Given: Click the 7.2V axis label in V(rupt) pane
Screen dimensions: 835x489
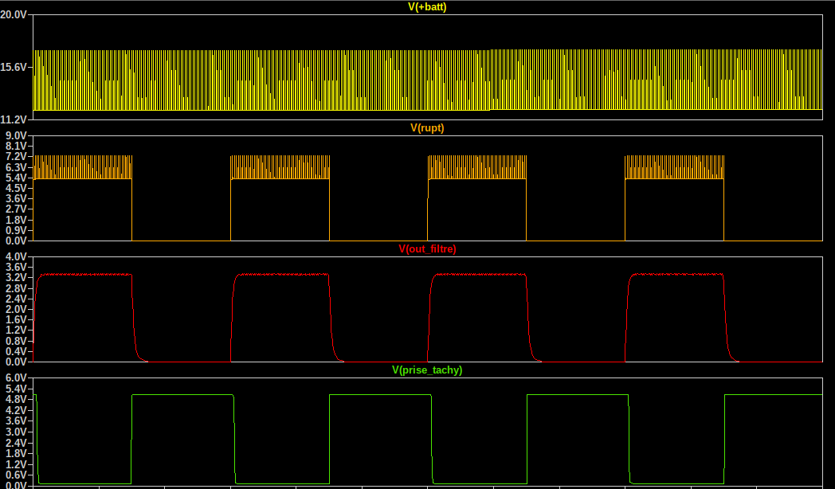Looking at the screenshot, I should [17, 156].
